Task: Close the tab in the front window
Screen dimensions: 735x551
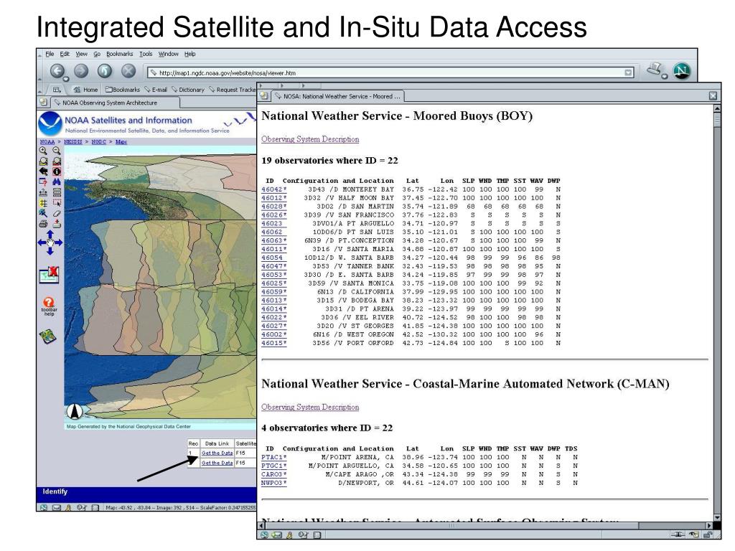Action: (713, 95)
